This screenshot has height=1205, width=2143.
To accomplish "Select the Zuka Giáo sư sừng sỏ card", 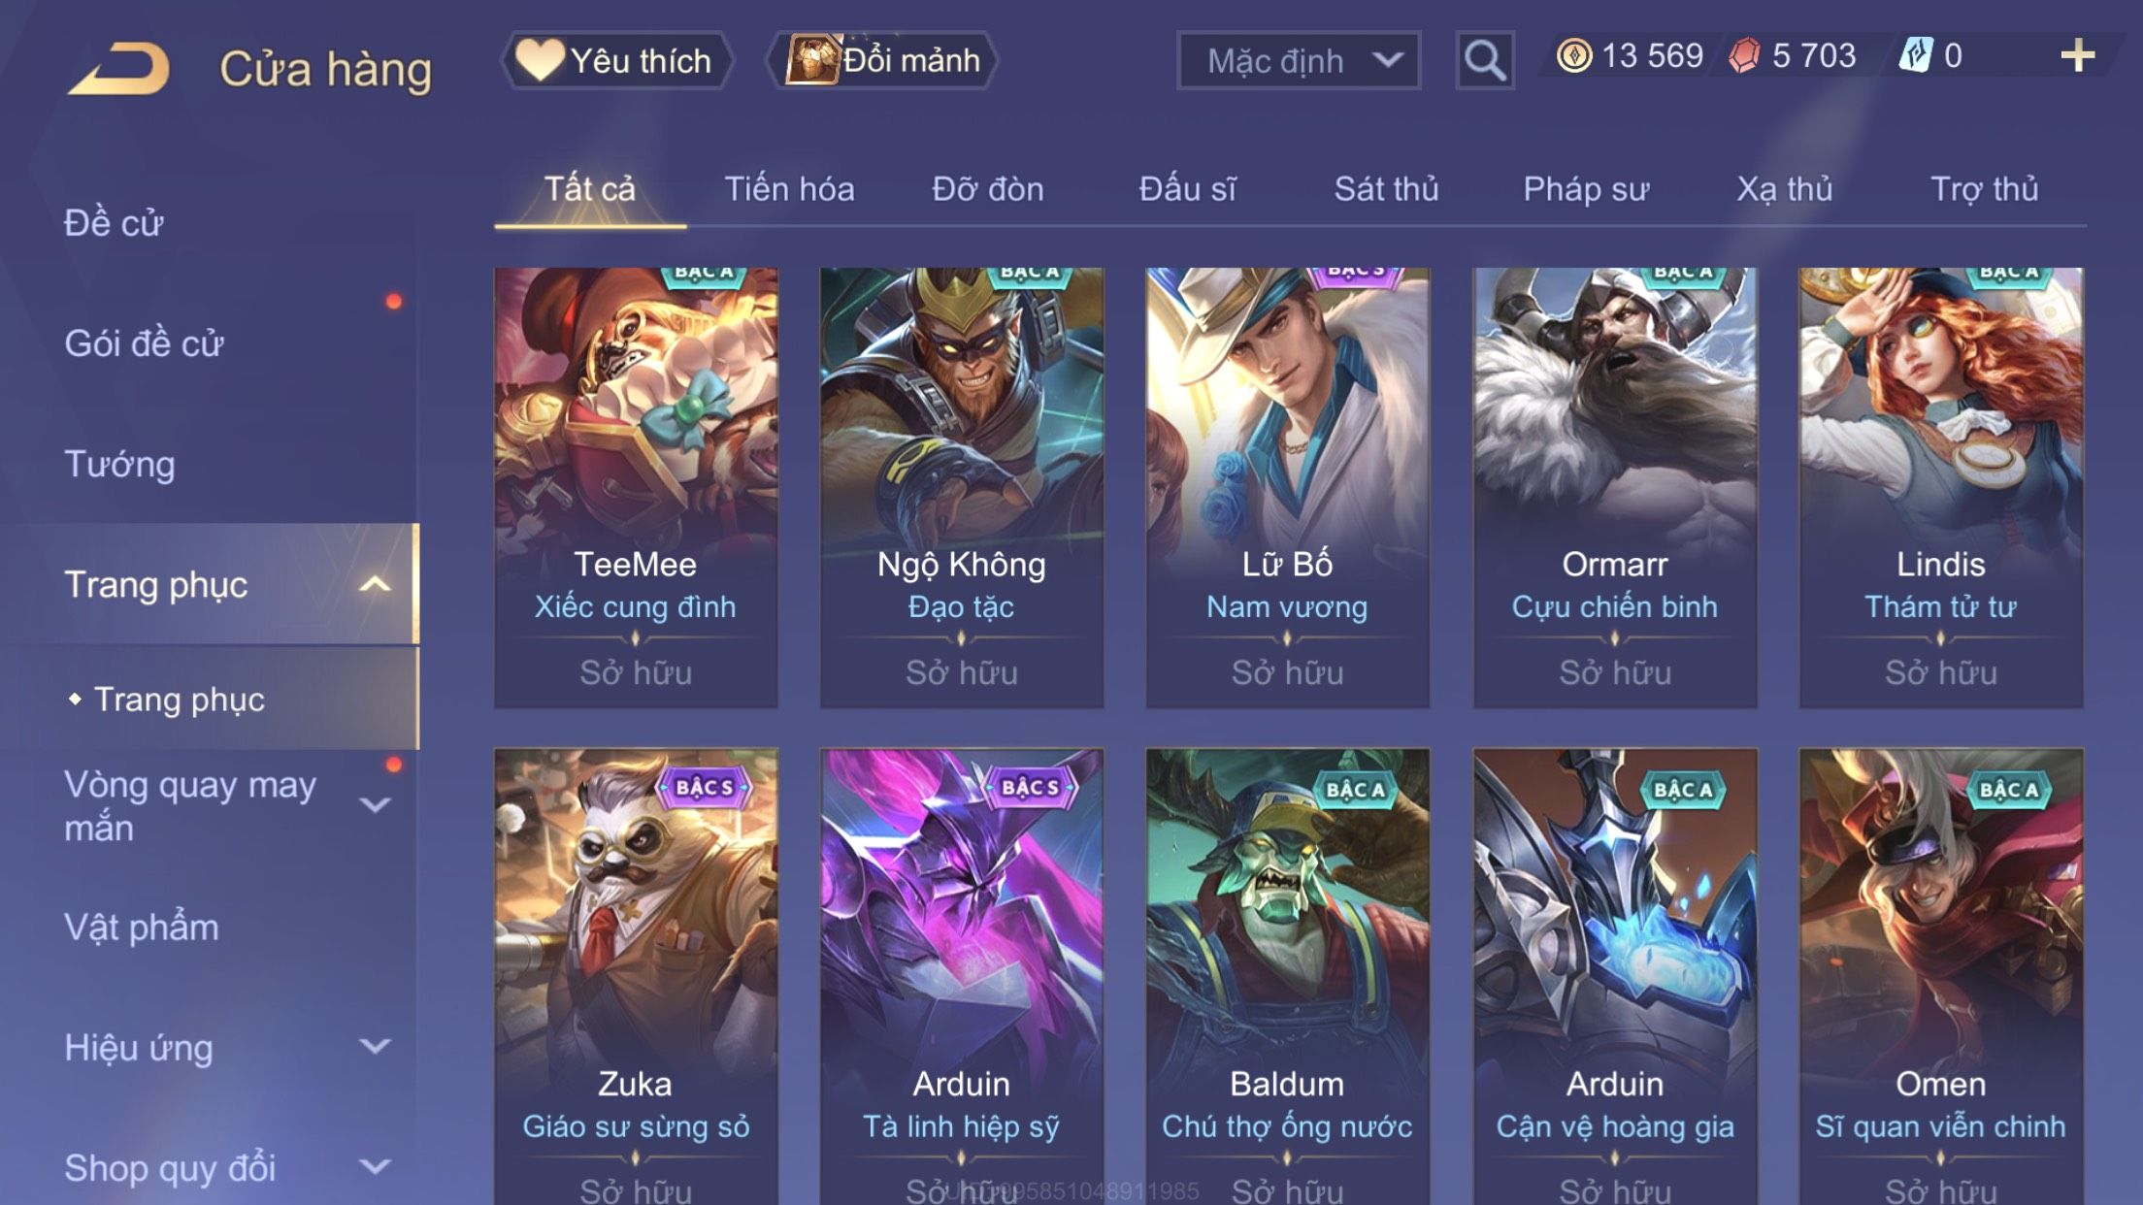I will point(636,976).
